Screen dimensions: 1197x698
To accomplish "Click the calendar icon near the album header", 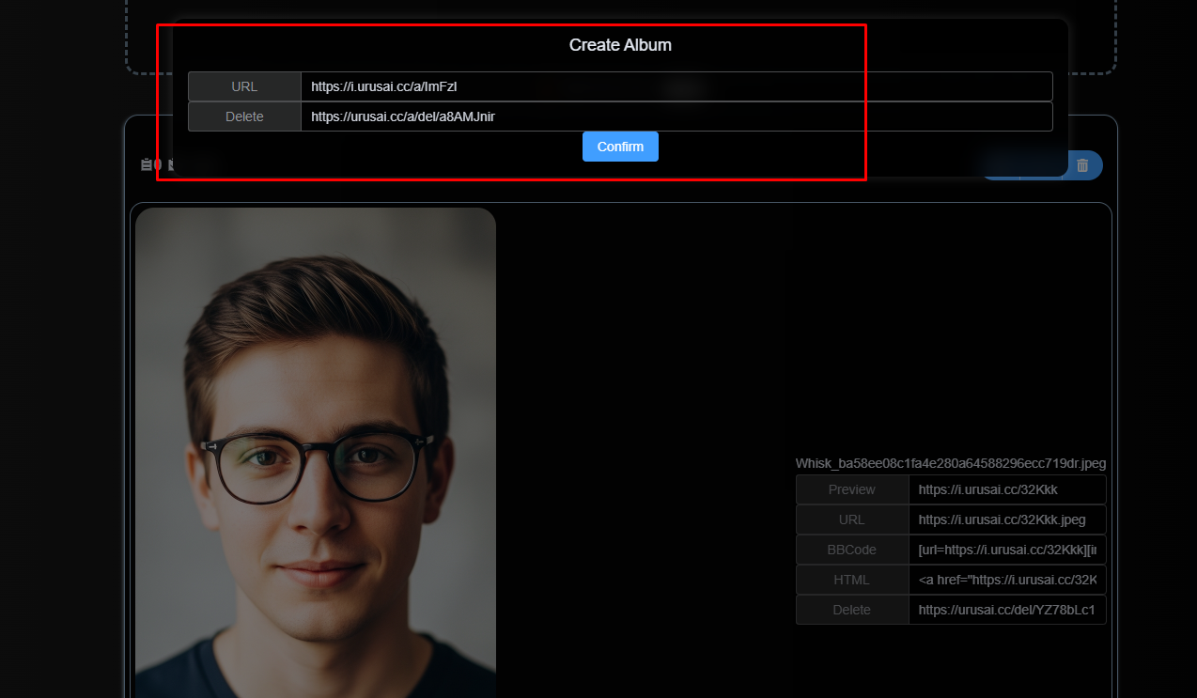I will click(146, 164).
